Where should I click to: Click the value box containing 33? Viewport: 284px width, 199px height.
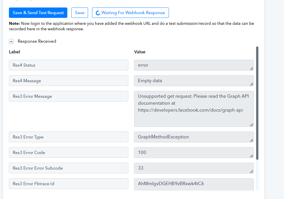[194, 168]
